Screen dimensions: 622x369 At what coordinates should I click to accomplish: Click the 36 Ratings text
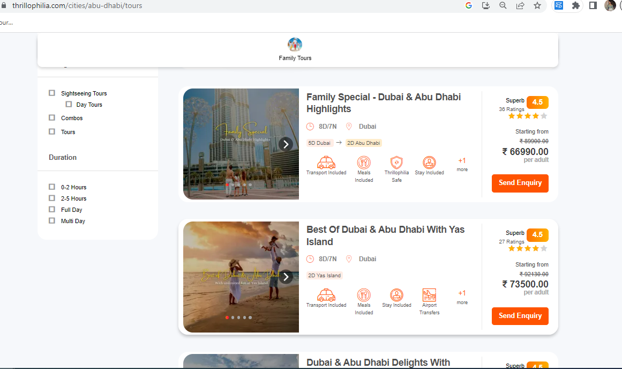[x=511, y=109]
